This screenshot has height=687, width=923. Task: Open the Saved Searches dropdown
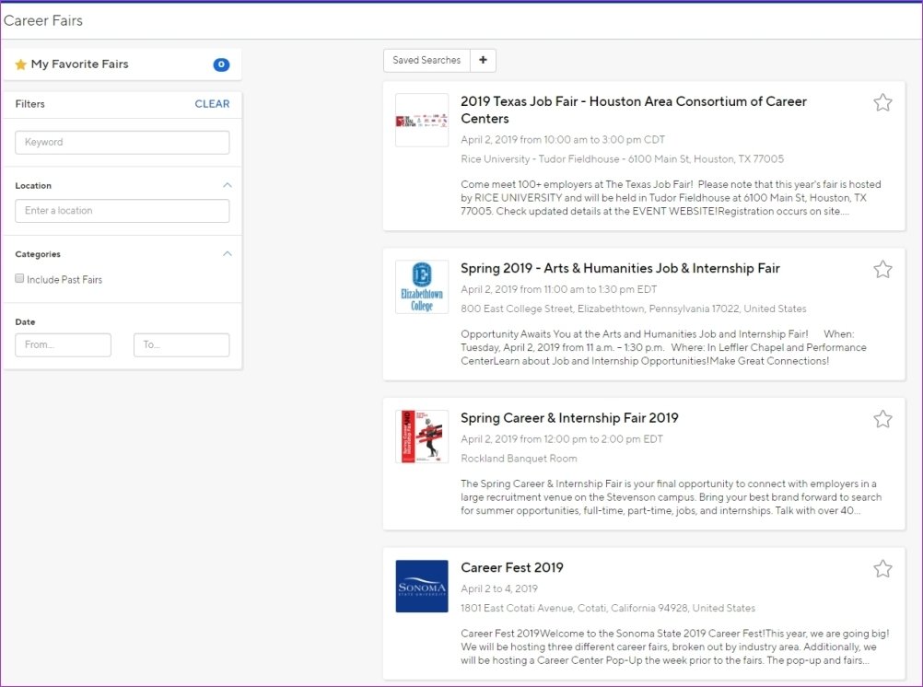pos(426,60)
